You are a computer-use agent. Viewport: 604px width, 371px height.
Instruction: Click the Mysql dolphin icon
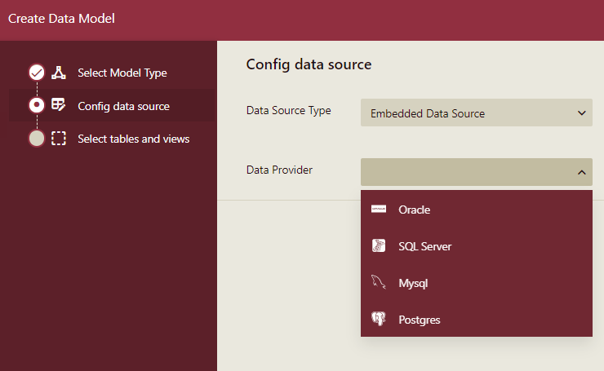tap(378, 282)
